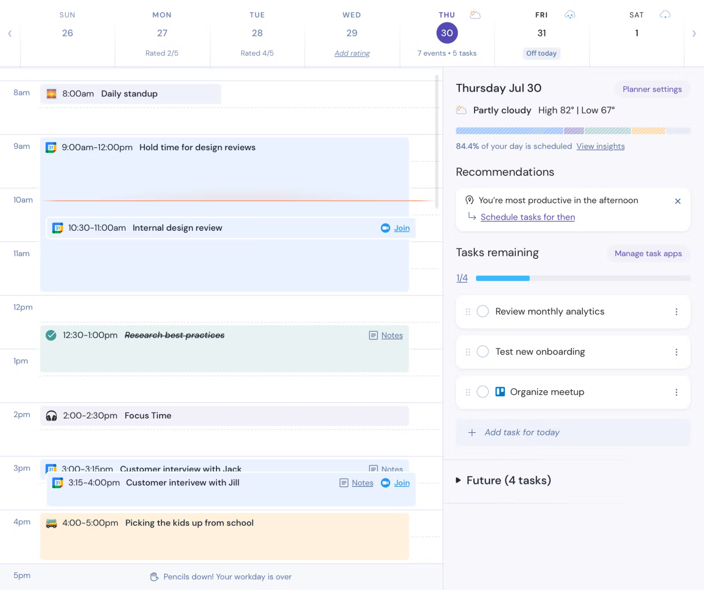The image size is (704, 590).
Task: Select the Friday 31 day tab
Action: [x=541, y=33]
